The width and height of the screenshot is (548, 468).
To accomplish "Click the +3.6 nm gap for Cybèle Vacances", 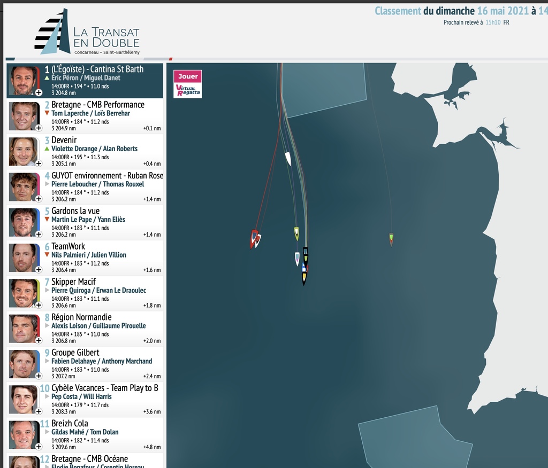I will click(x=152, y=411).
